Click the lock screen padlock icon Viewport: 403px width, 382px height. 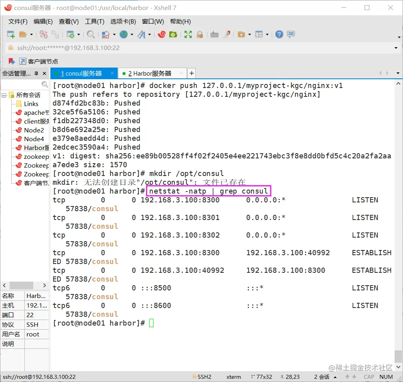point(200,34)
